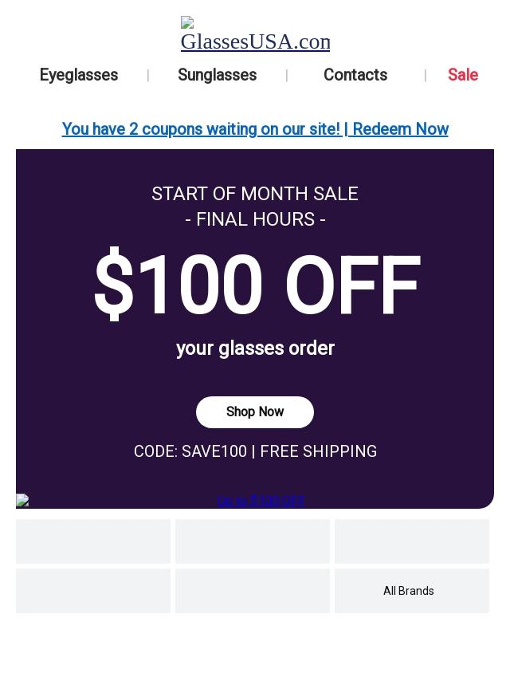Select the middle blank brand tile in top row
This screenshot has height=681, width=510.
(x=253, y=541)
